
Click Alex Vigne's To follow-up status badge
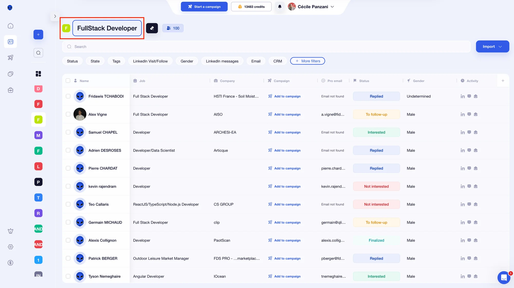click(376, 114)
